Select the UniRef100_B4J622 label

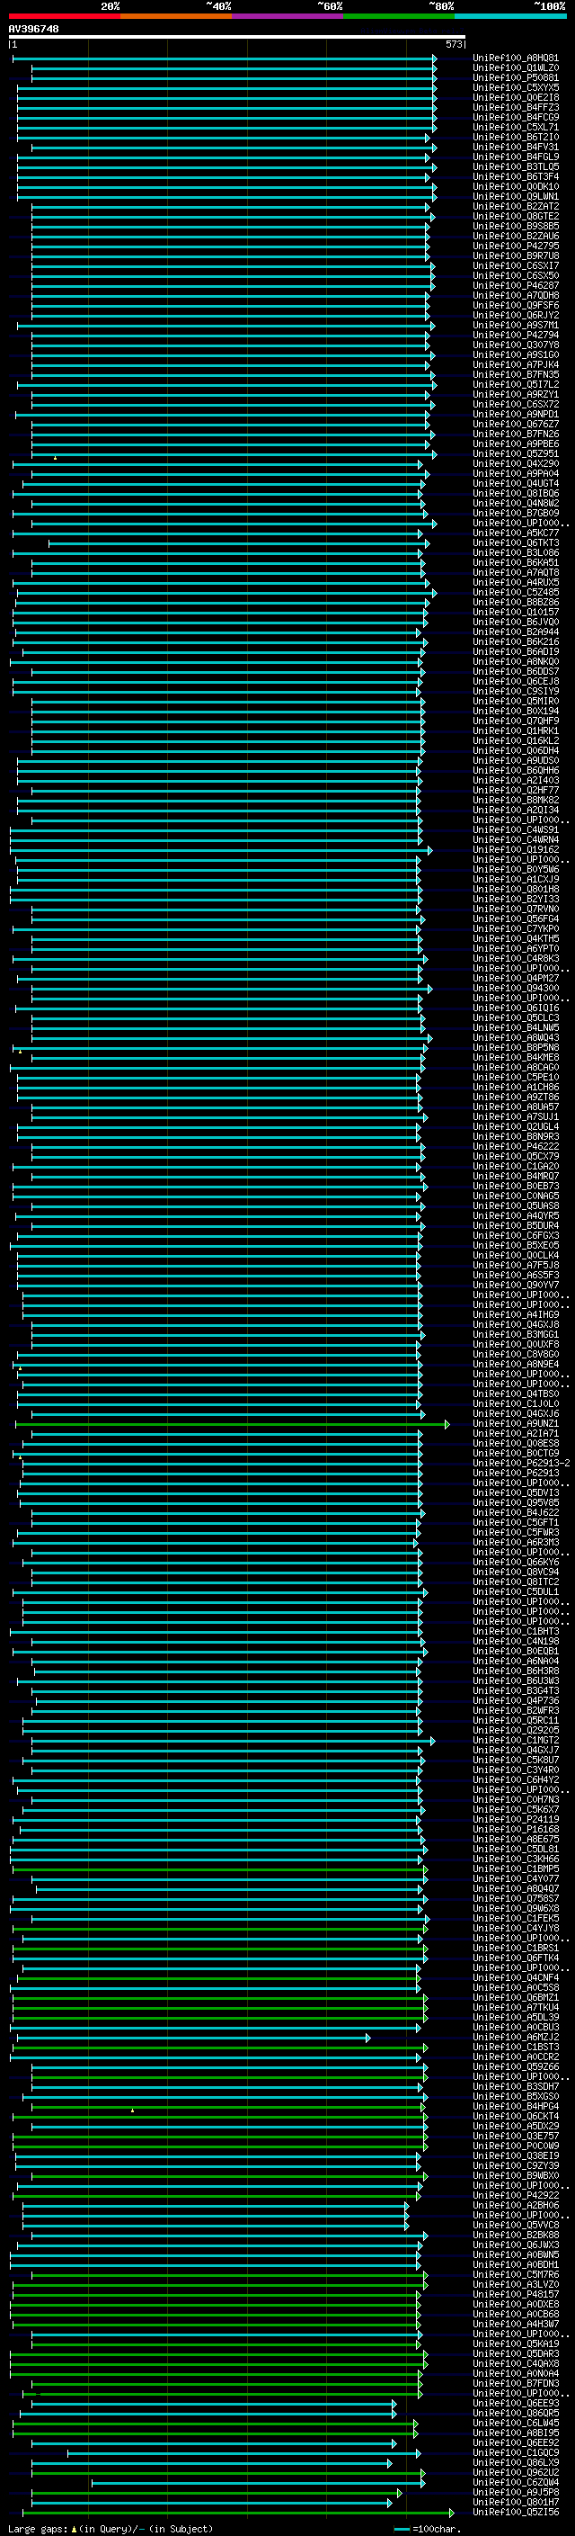pos(516,1512)
